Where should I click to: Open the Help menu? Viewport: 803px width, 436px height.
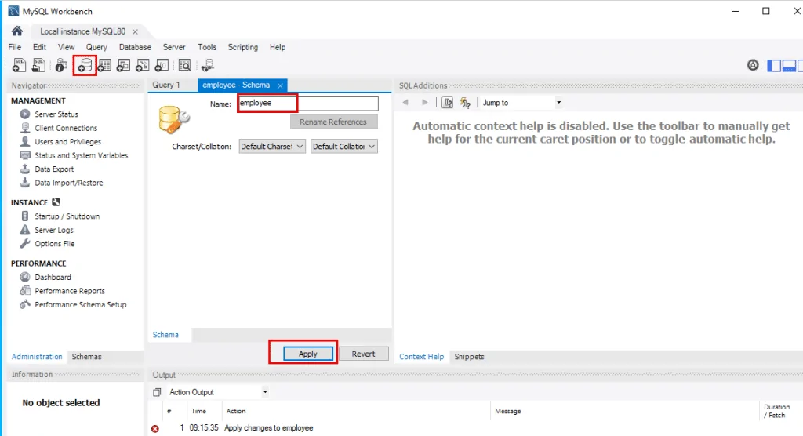(x=278, y=47)
